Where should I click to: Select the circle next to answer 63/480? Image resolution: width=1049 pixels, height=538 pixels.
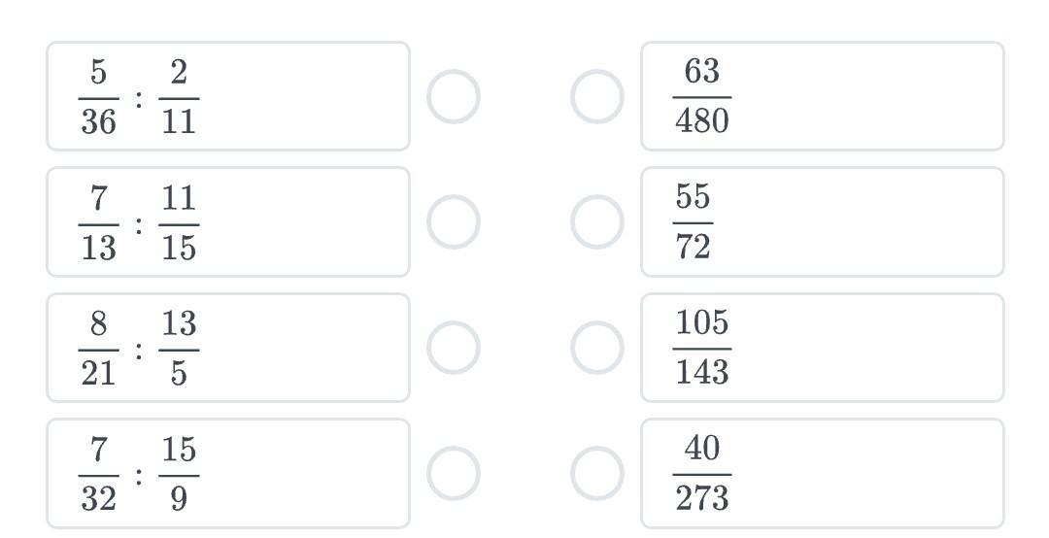tap(597, 96)
